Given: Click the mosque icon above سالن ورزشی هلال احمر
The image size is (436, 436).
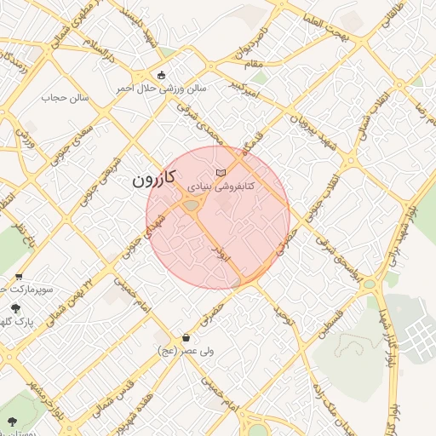Looking at the screenshot, I should (x=161, y=75).
